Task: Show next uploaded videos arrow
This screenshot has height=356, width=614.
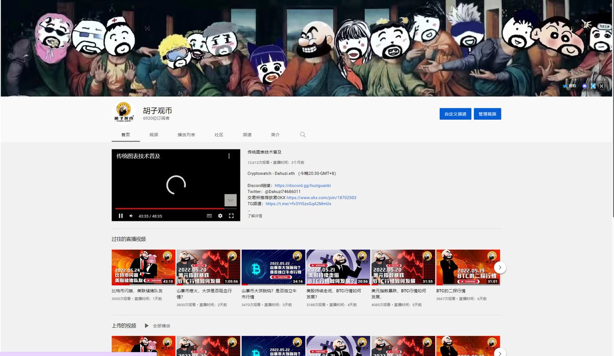Action: 500,352
